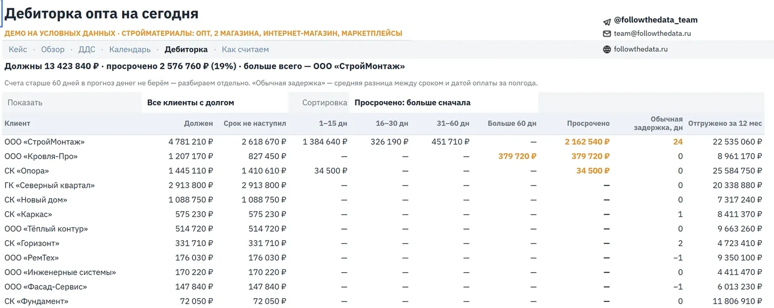Open the @followthedata_team Telegram link
The image size is (774, 308).
(x=656, y=20)
